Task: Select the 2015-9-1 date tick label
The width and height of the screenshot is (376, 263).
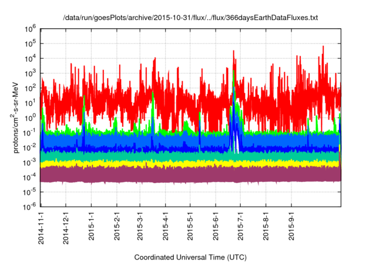Action: click(x=291, y=226)
